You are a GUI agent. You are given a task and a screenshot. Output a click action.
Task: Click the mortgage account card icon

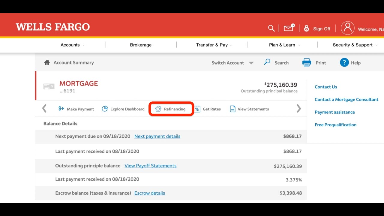[49, 86]
